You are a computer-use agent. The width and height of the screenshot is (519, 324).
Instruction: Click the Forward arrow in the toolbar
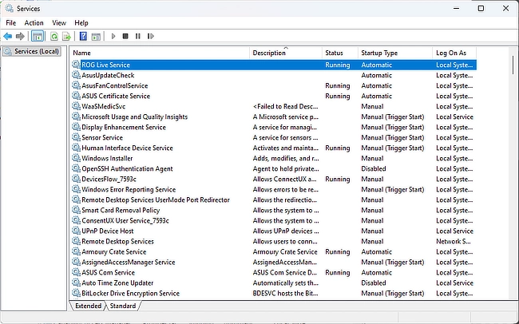point(20,36)
